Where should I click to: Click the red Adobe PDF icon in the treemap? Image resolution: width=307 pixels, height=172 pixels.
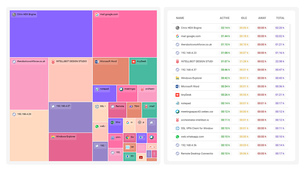point(141,157)
